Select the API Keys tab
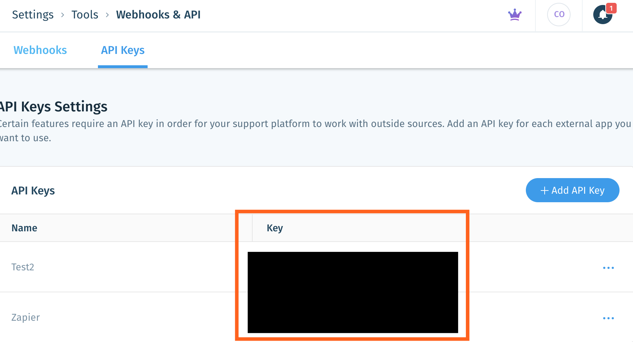Image resolution: width=633 pixels, height=342 pixels. (123, 50)
